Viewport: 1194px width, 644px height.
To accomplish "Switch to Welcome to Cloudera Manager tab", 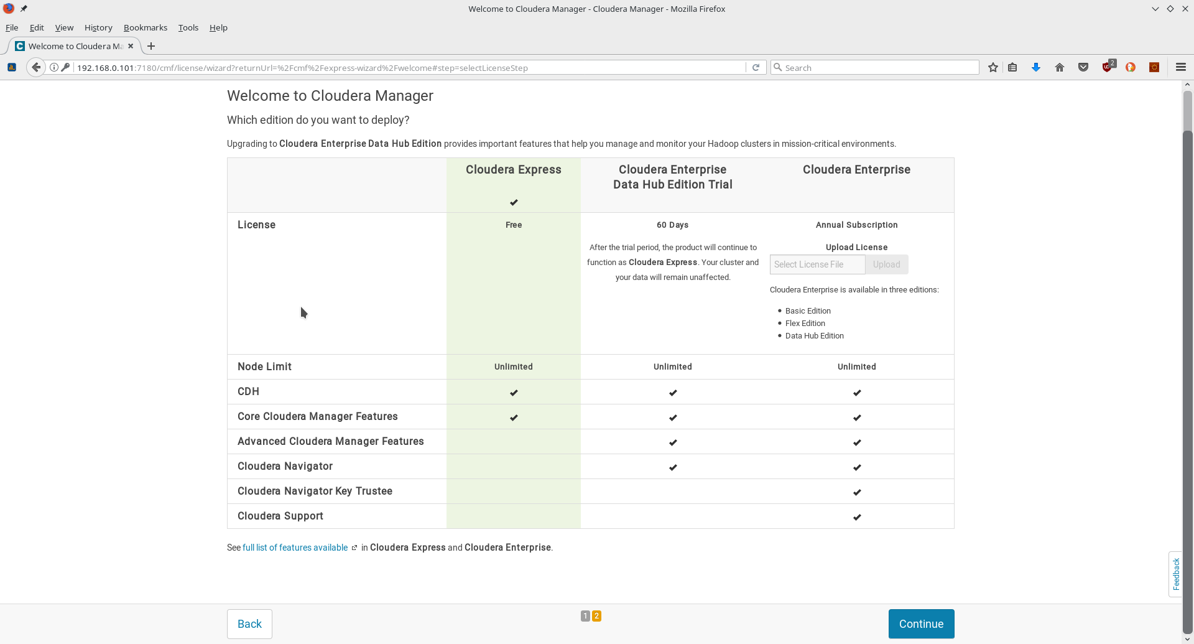I will [75, 46].
